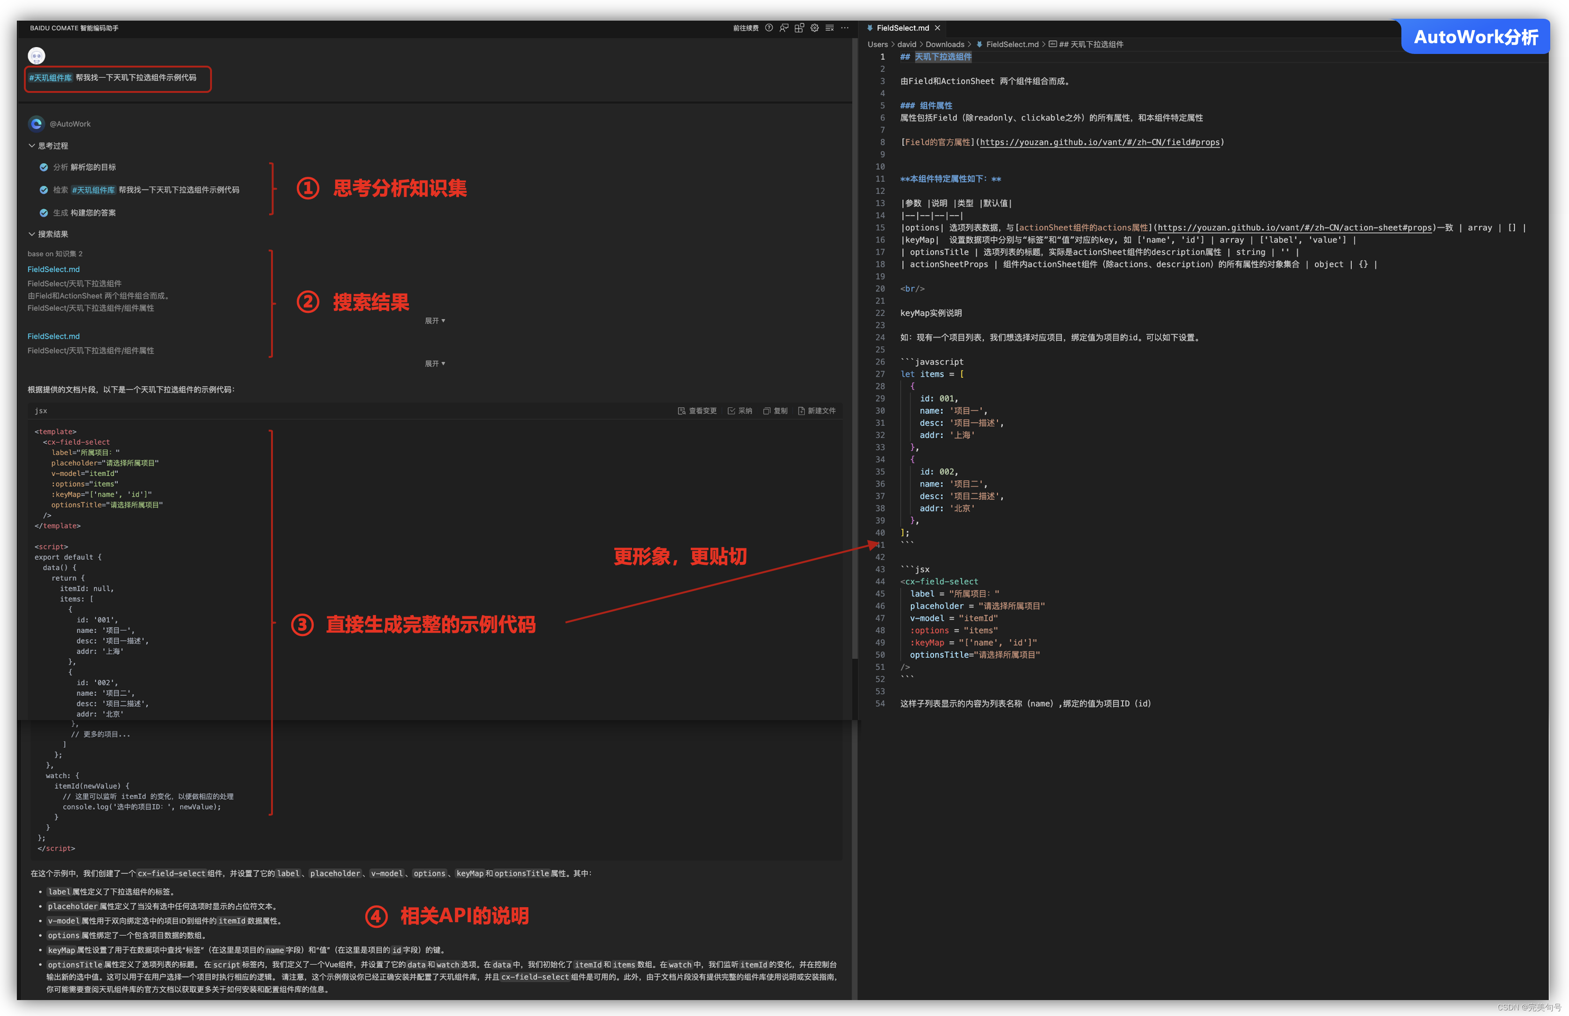This screenshot has height=1016, width=1569.
Task: Expand the first search result with 展开
Action: pos(435,320)
